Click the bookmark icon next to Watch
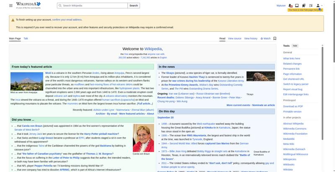This screenshot has width=335, height=172. (275, 38)
